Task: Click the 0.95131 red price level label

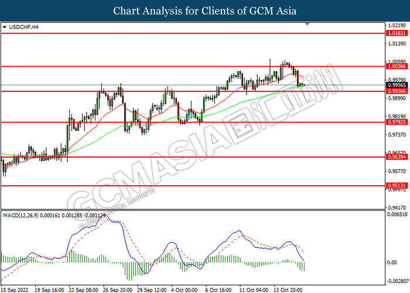Action: (x=397, y=186)
